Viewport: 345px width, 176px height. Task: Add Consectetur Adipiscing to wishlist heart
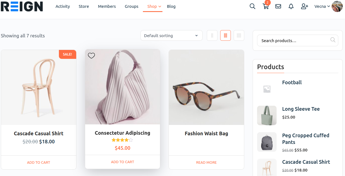pyautogui.click(x=91, y=56)
